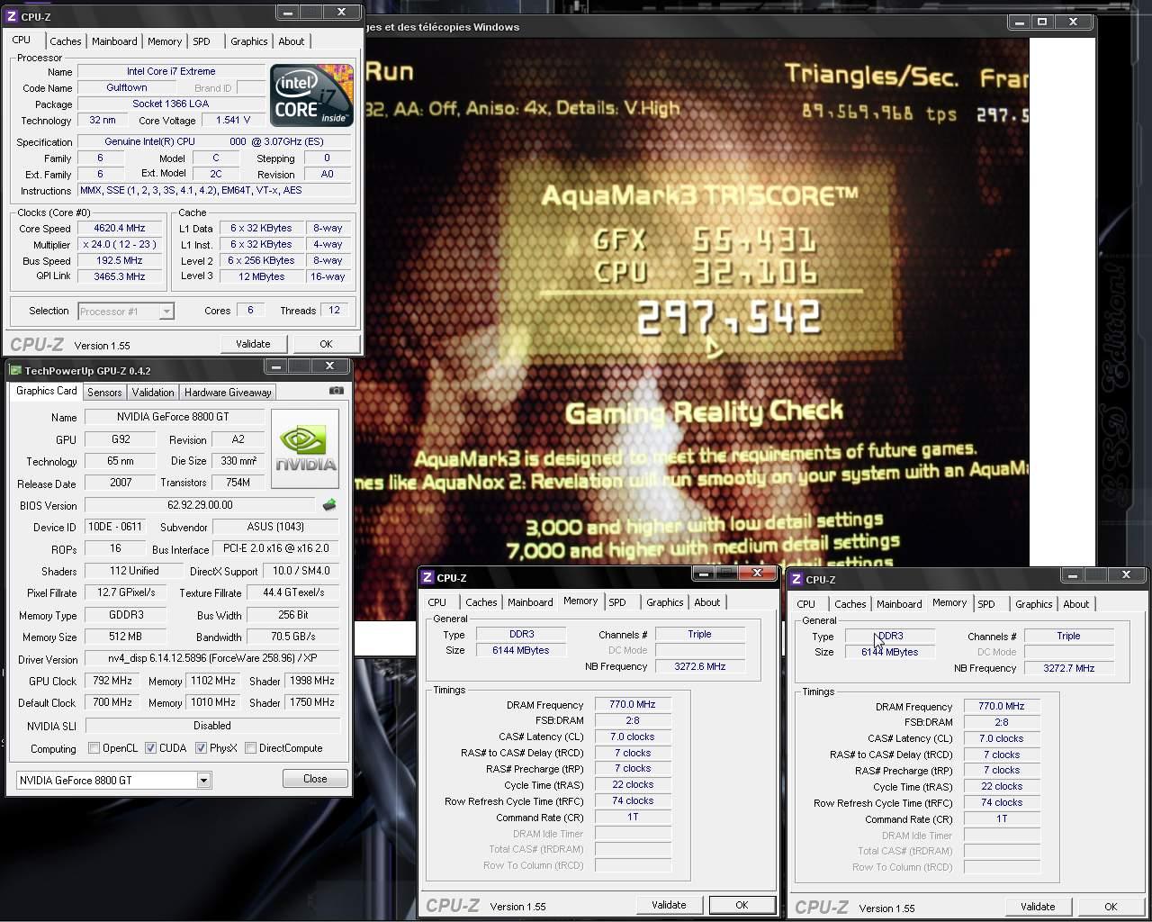The height and width of the screenshot is (922, 1152).
Task: Minimize the AquaMark viewer window
Action: (1018, 22)
